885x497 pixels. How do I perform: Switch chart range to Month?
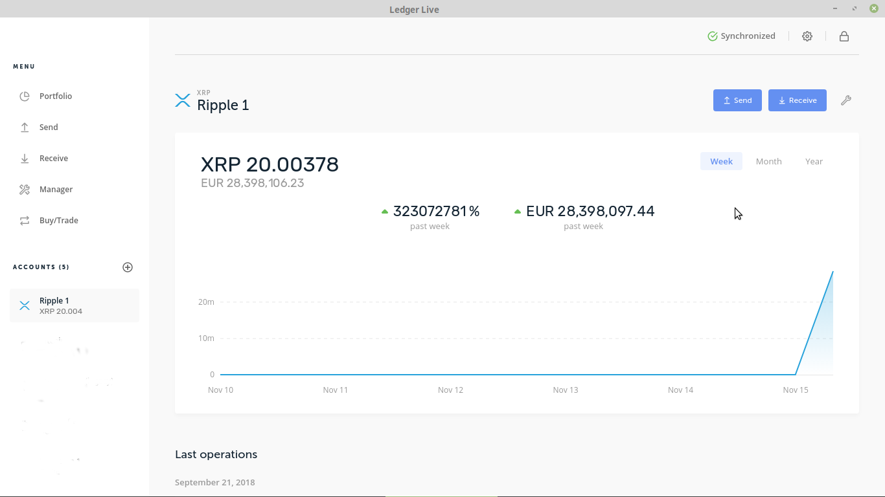click(x=769, y=161)
